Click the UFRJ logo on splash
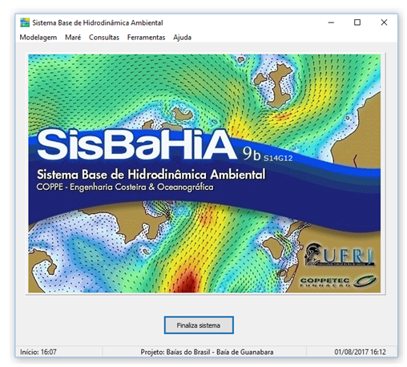Screen dimensions: 407x367 point(340,255)
